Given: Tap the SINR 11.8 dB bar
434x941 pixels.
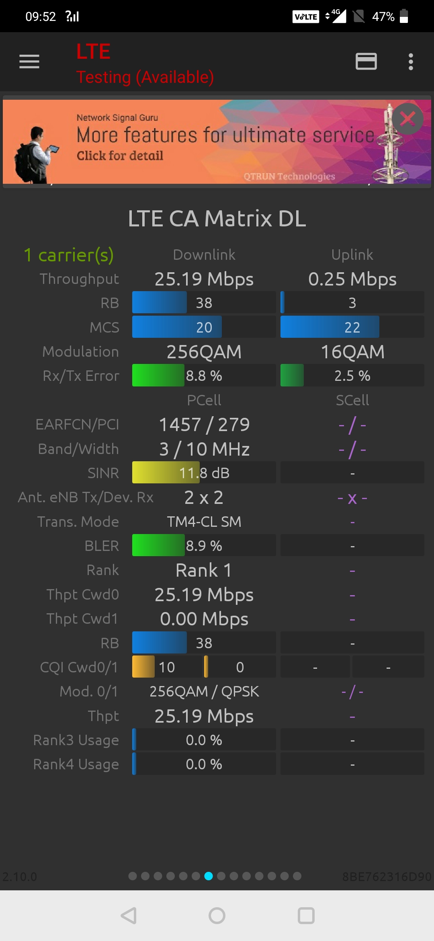Looking at the screenshot, I should point(204,473).
